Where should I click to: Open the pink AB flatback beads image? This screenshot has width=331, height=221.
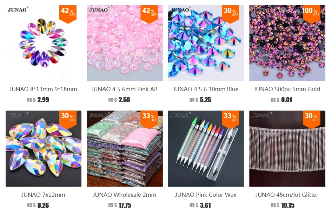pyautogui.click(x=125, y=43)
